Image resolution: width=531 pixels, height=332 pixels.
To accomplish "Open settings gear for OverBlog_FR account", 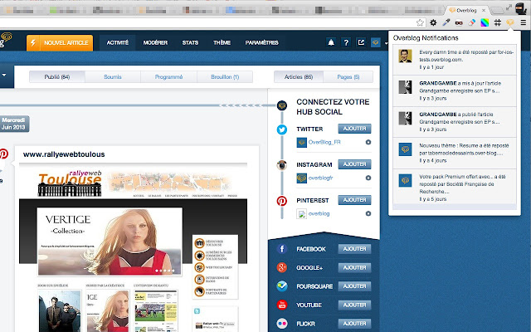I will coord(368,142).
